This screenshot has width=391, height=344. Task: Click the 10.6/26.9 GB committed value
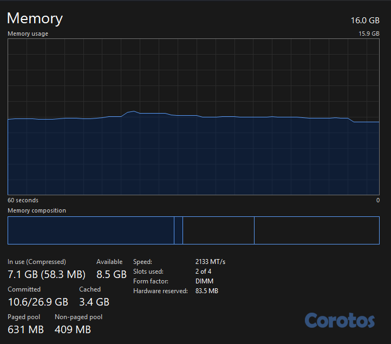point(38,302)
